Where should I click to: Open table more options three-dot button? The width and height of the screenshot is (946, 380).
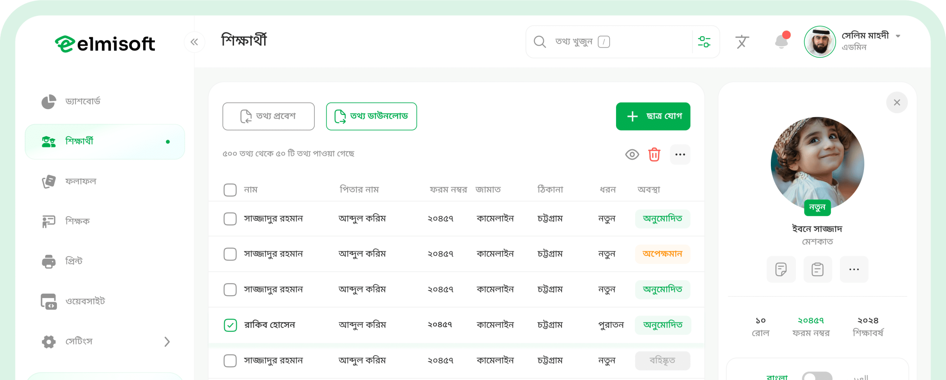(x=680, y=155)
